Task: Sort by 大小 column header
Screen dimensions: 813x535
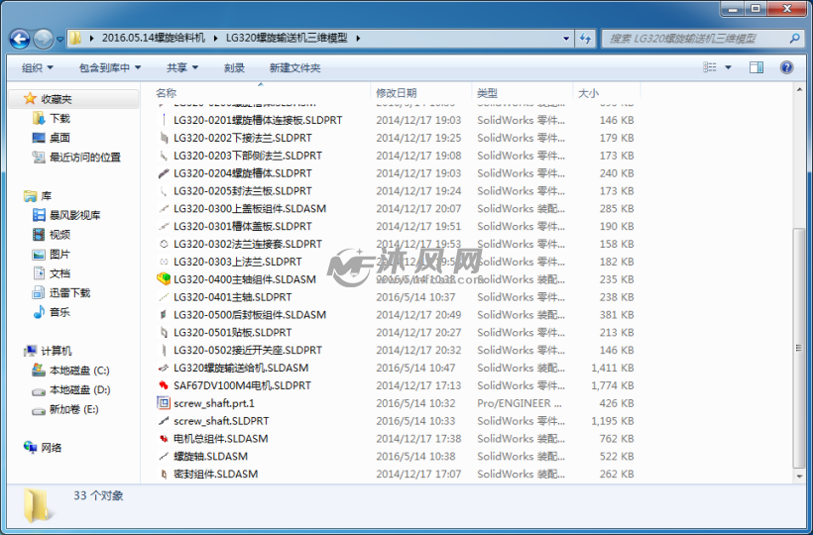Action: tap(588, 93)
